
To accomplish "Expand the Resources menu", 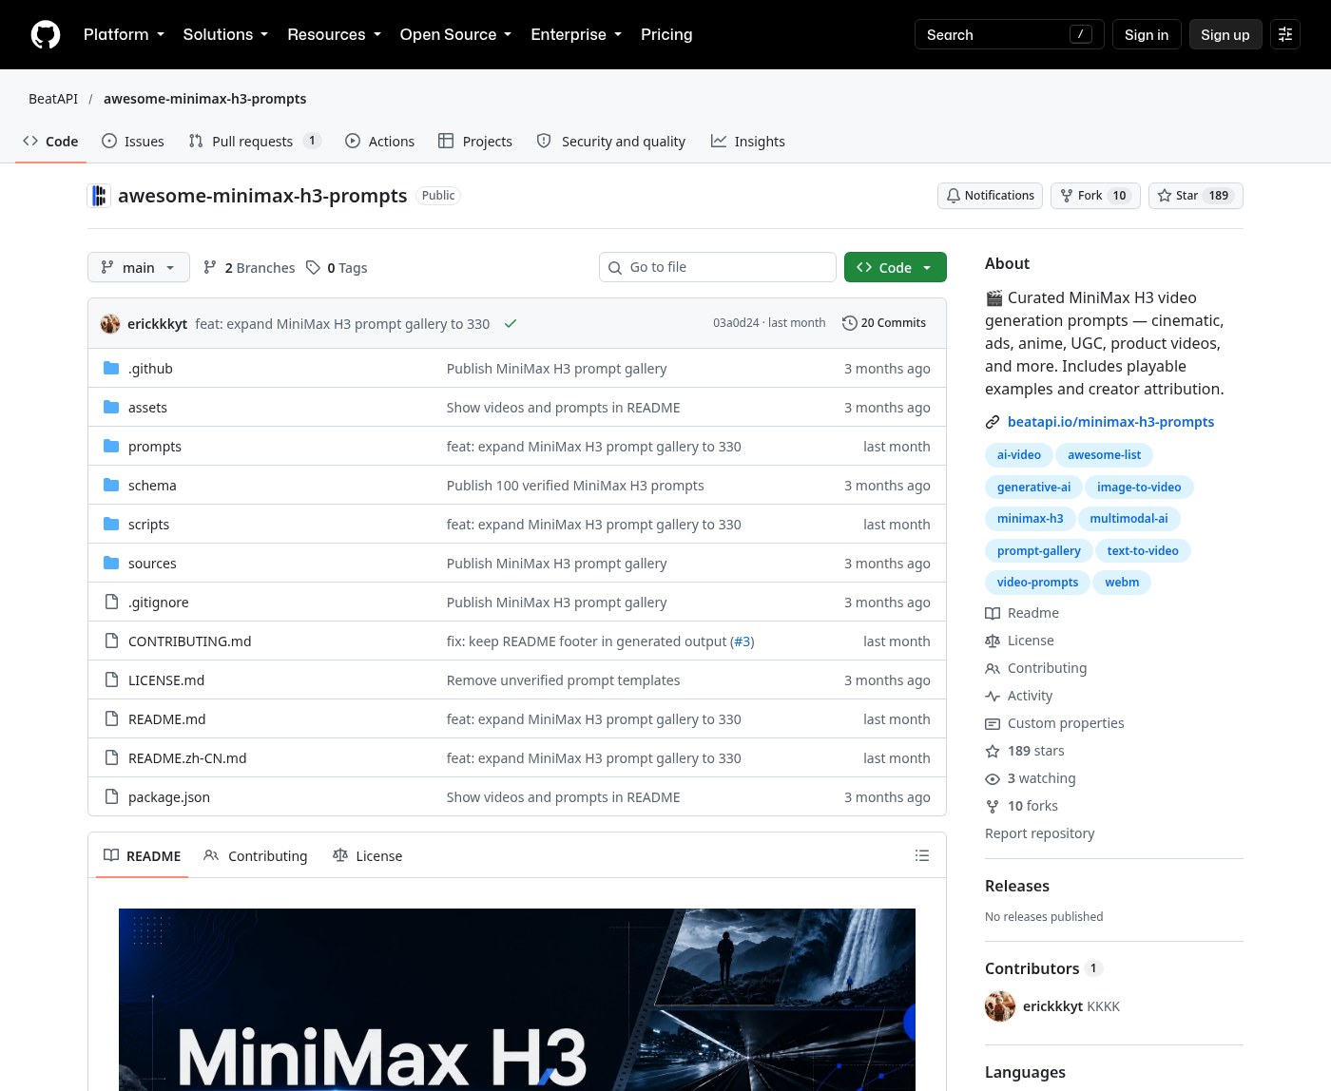I will click(x=335, y=34).
